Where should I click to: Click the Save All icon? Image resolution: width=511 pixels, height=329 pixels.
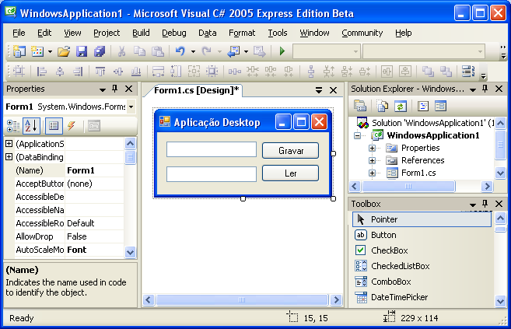click(100, 51)
